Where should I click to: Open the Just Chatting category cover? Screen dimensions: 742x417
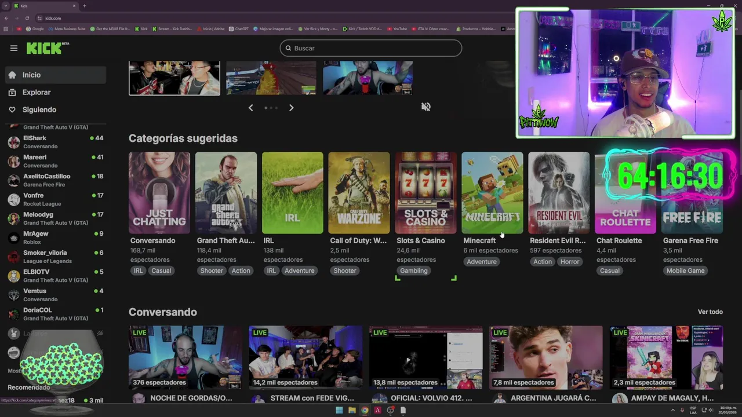tap(159, 193)
